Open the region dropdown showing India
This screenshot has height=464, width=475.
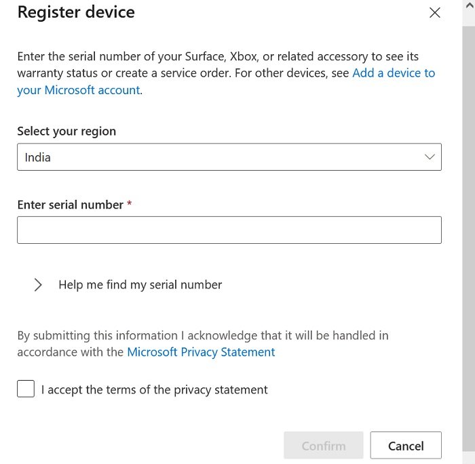(229, 157)
